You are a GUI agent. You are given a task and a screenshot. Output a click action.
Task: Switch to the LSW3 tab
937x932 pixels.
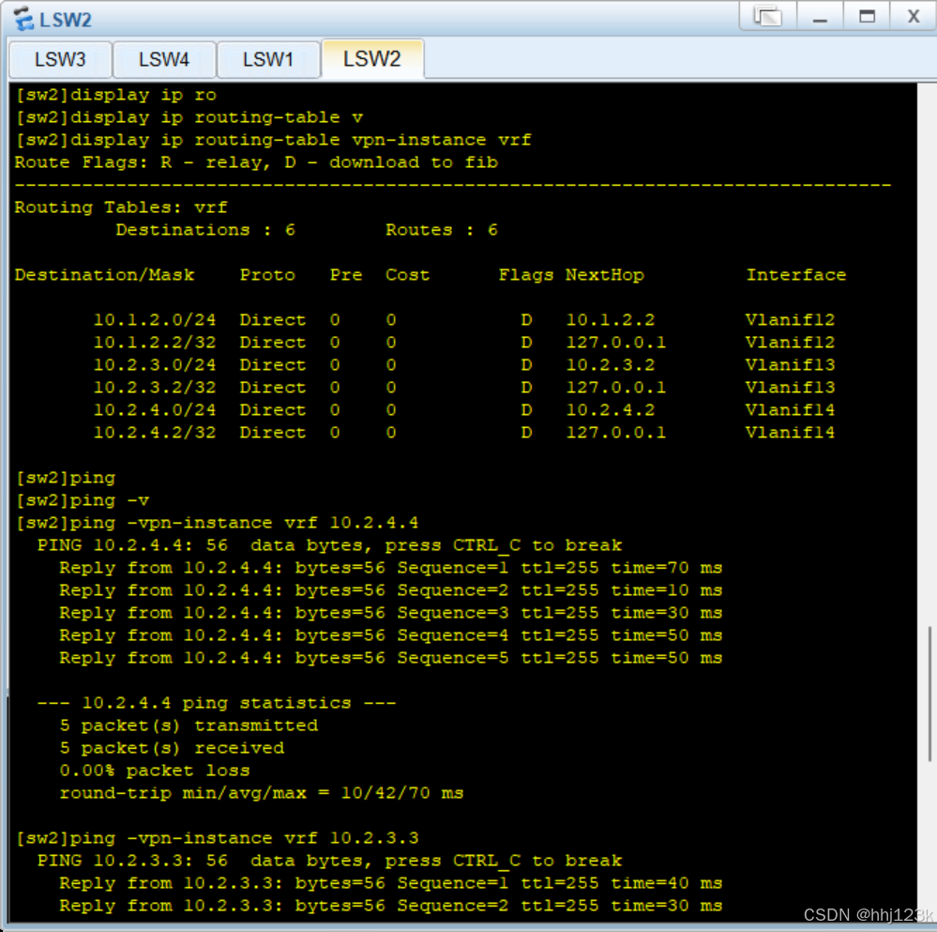(x=60, y=59)
